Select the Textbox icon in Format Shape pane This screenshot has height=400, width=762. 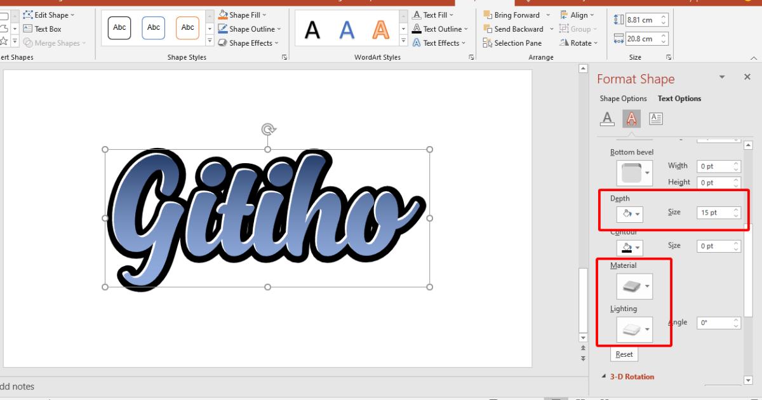tap(656, 118)
